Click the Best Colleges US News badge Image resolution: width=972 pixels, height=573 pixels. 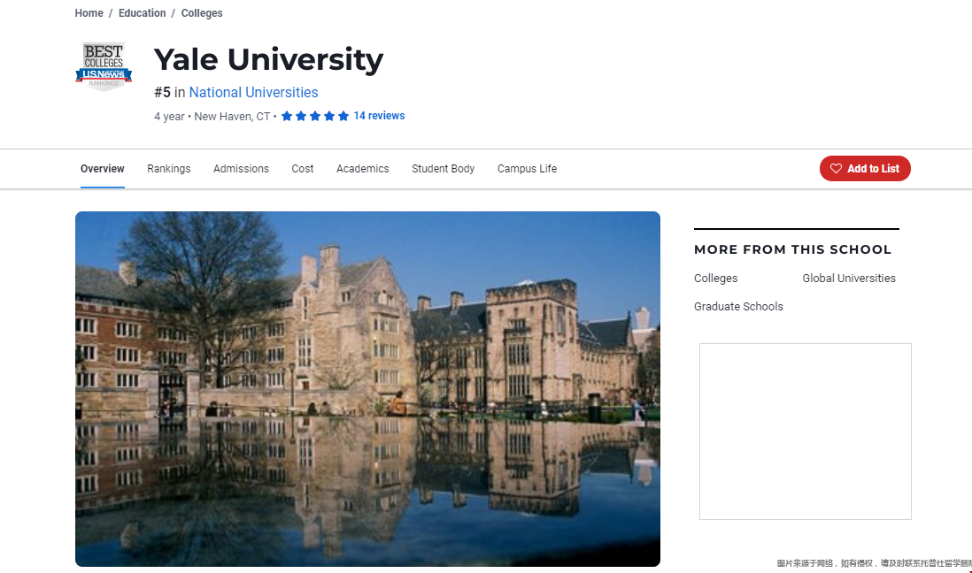pyautogui.click(x=104, y=67)
